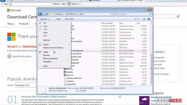Expand the Layout submenu arrow
Viewport: 187px width, 105px height.
tap(69, 44)
